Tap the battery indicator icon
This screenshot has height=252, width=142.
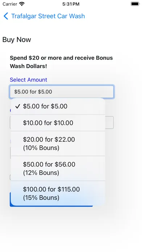point(135,4)
